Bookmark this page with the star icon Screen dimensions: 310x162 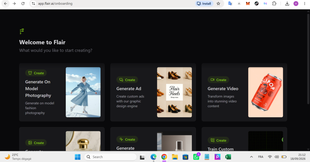[218, 4]
